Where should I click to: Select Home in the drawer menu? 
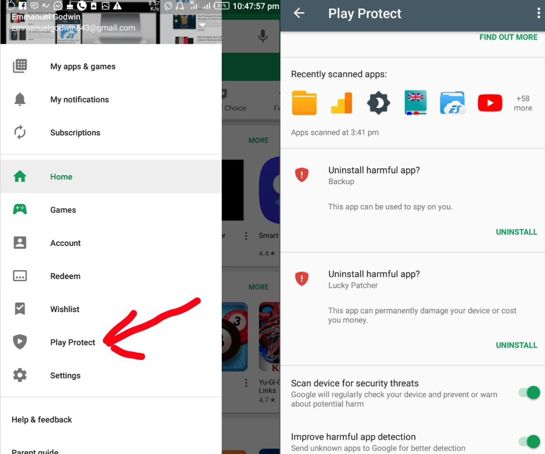(x=111, y=177)
